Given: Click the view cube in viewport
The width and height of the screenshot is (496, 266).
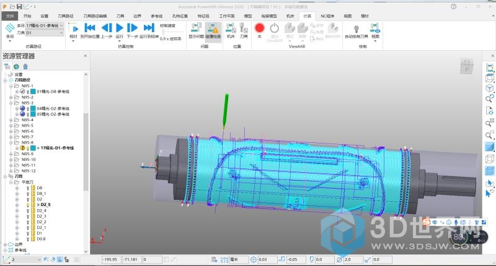Looking at the screenshot, I should (x=467, y=66).
